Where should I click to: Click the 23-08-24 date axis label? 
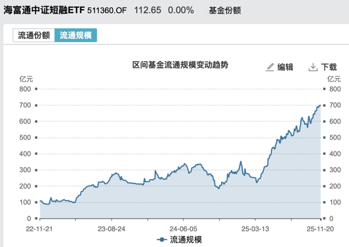pos(111,228)
